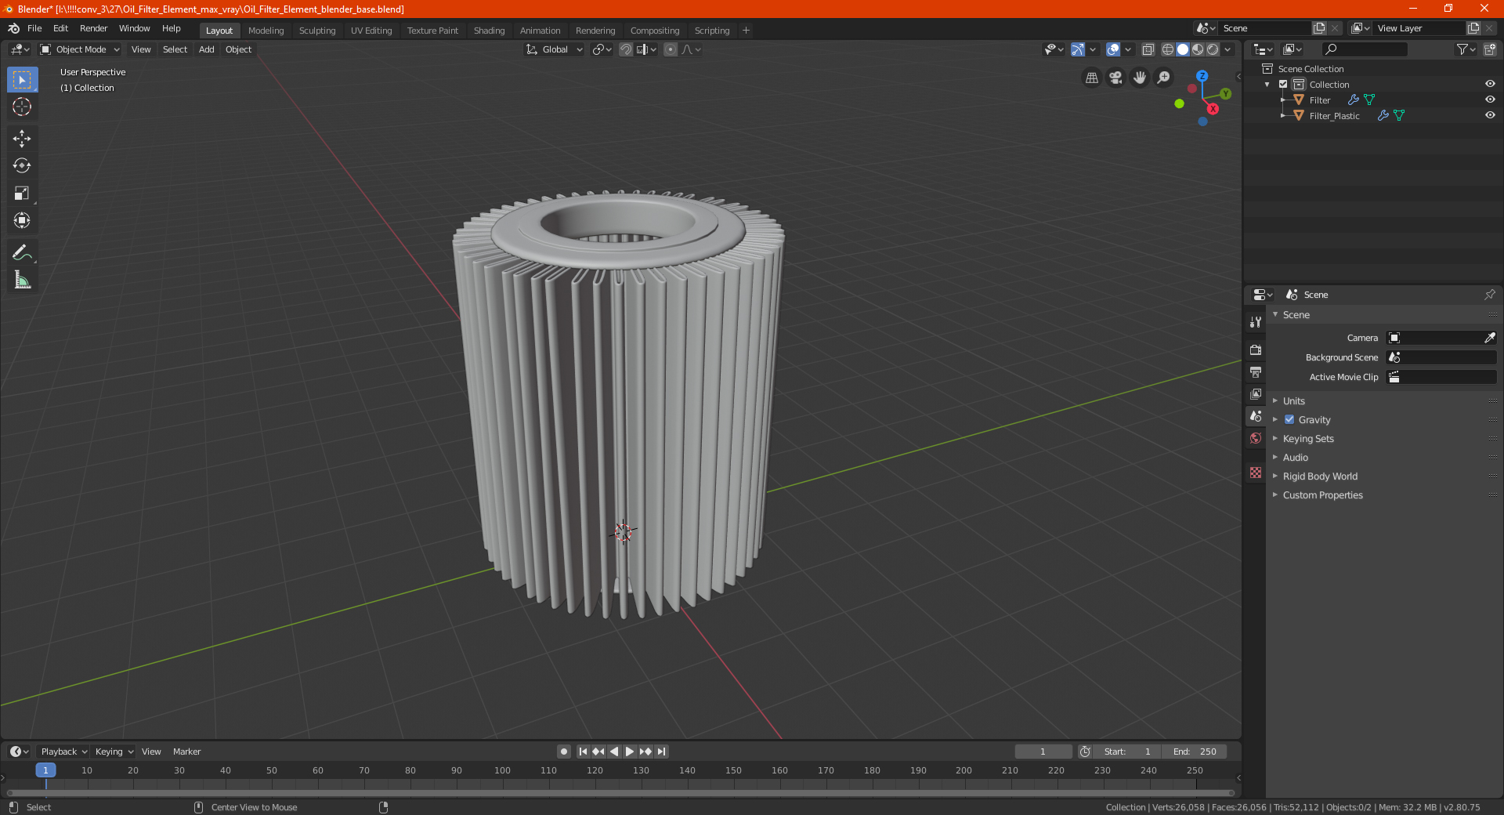Toggle the Gravity checkbox
The image size is (1504, 815).
1289,420
